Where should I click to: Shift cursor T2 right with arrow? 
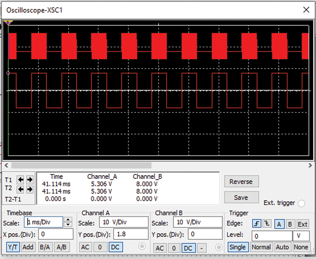click(x=30, y=189)
